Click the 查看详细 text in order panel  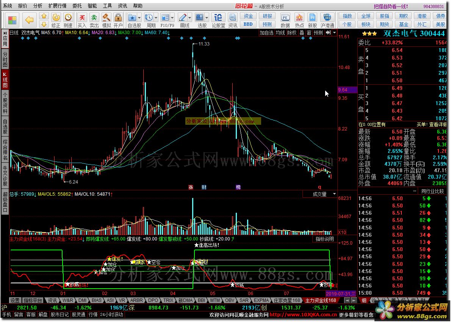pyautogui.click(x=438, y=125)
